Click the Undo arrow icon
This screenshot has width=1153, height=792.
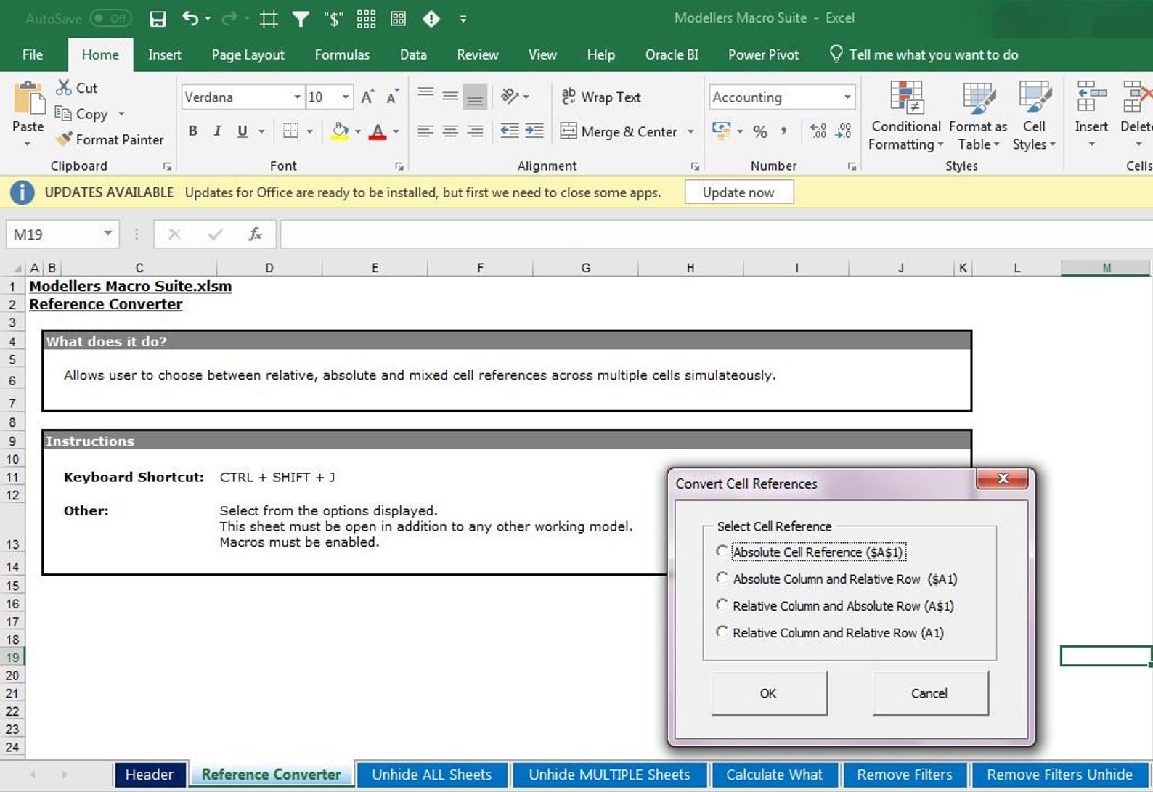point(191,18)
